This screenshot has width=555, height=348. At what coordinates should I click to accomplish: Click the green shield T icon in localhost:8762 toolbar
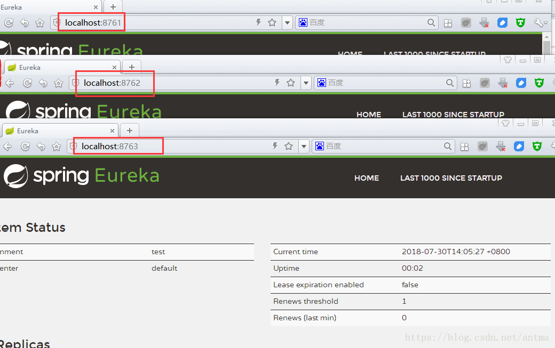click(x=539, y=83)
